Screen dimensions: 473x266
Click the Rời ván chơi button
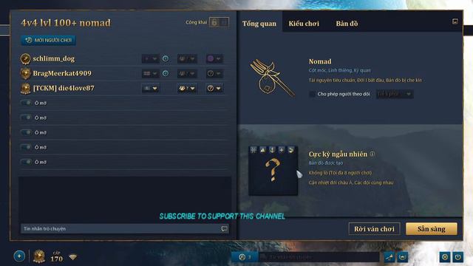click(x=375, y=229)
